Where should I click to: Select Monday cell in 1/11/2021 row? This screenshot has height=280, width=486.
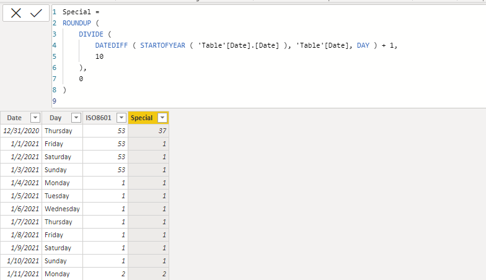[x=62, y=274]
